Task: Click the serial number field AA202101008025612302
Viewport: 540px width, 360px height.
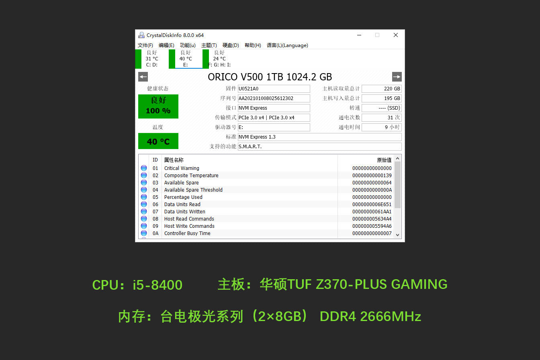Action: 274,98
